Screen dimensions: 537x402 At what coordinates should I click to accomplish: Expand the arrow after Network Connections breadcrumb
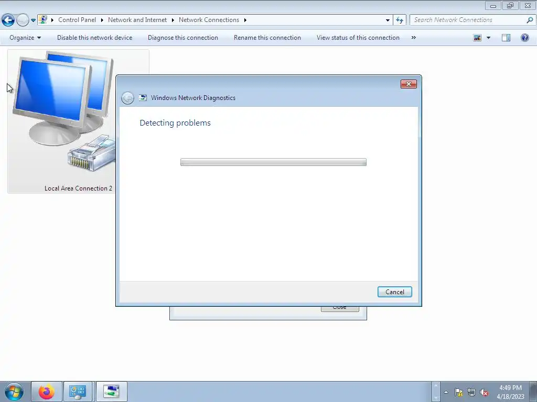tap(245, 20)
